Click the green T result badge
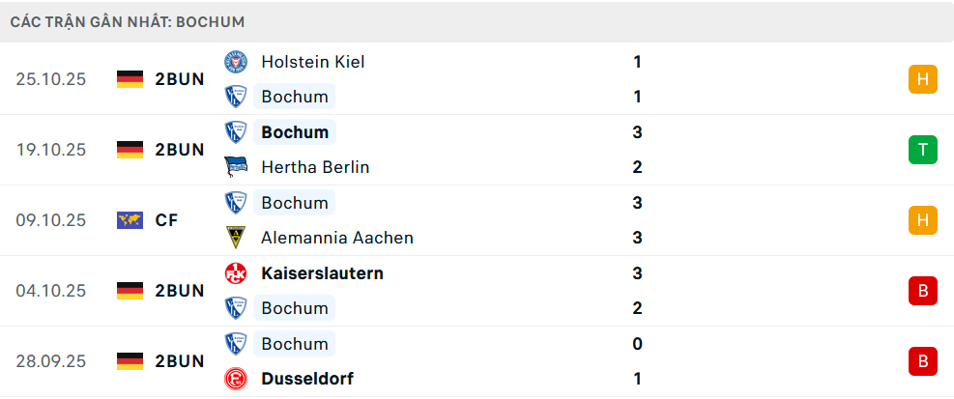The height and width of the screenshot is (399, 954). click(x=922, y=150)
